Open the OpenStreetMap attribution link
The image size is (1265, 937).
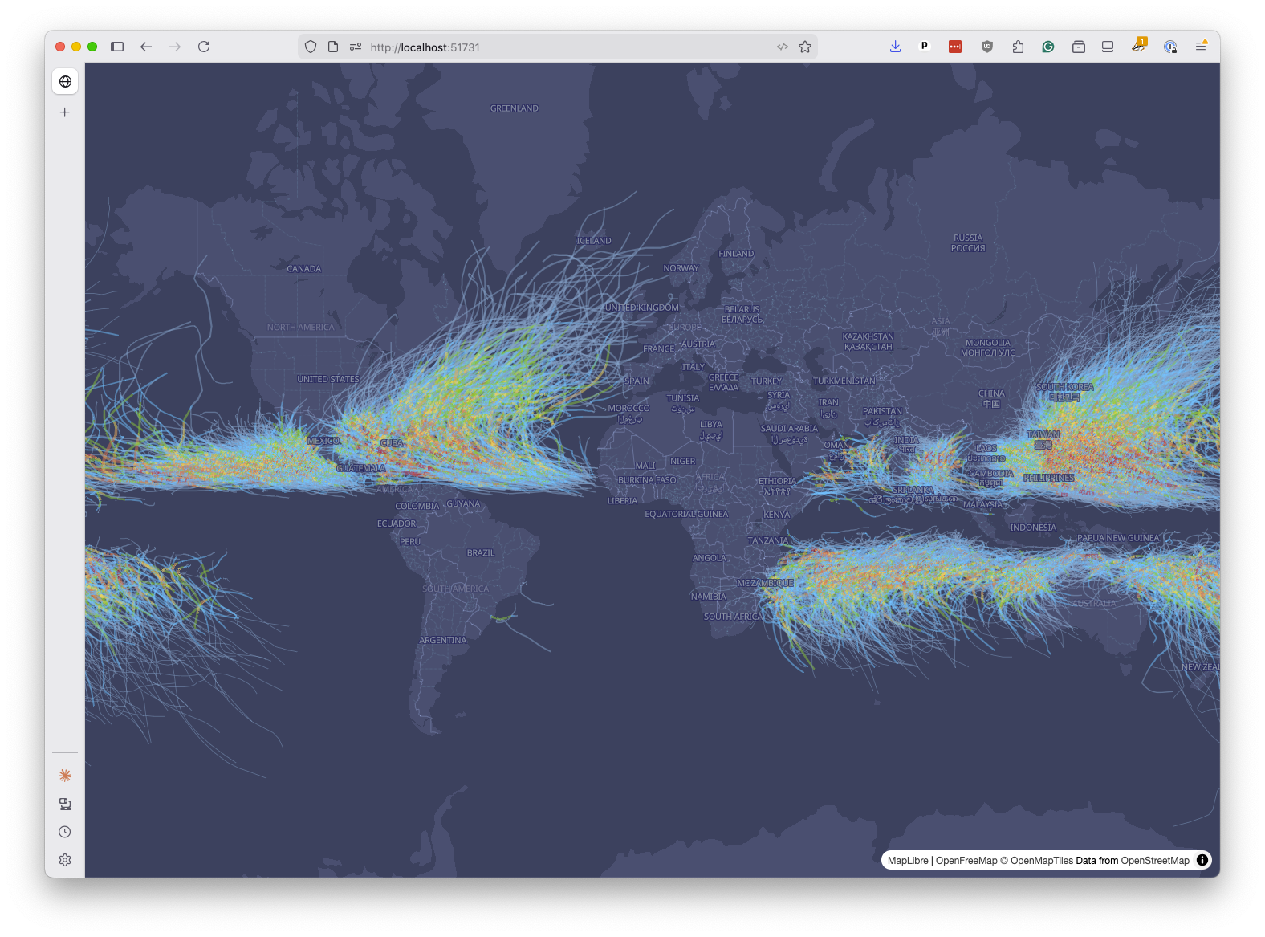click(x=1155, y=861)
